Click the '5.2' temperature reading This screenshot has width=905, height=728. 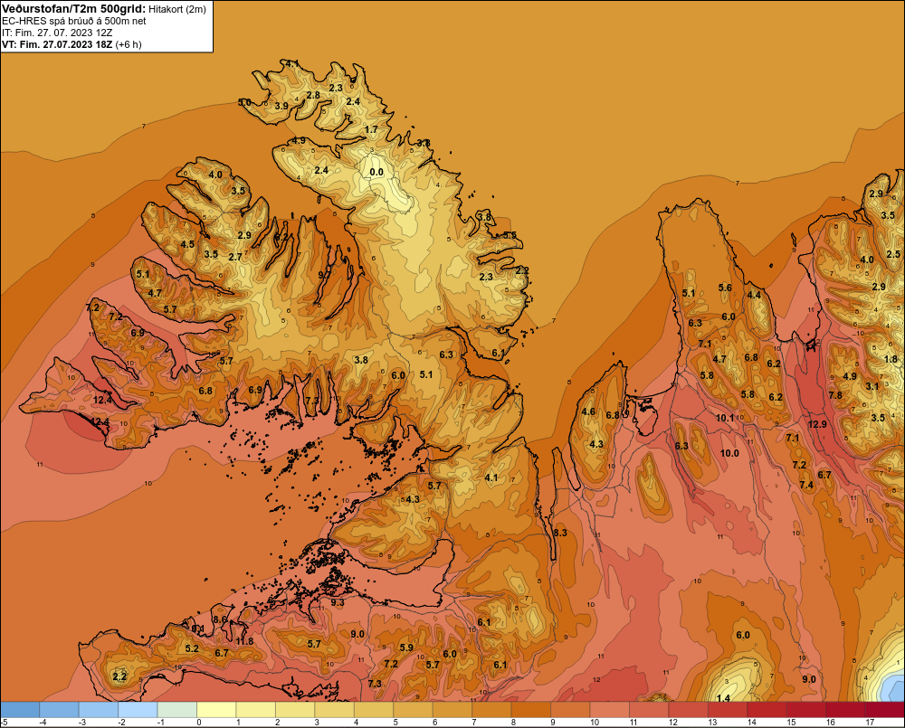(192, 648)
